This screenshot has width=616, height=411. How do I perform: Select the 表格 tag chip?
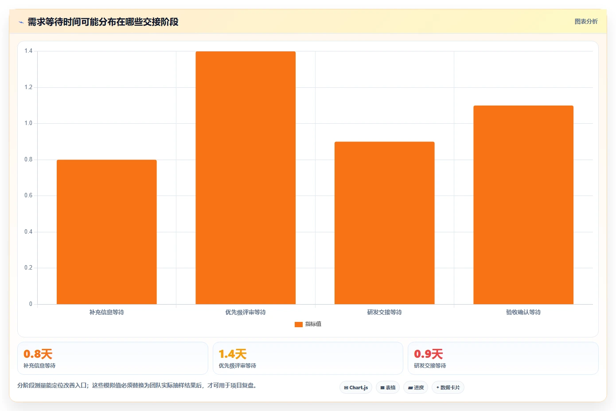click(388, 388)
